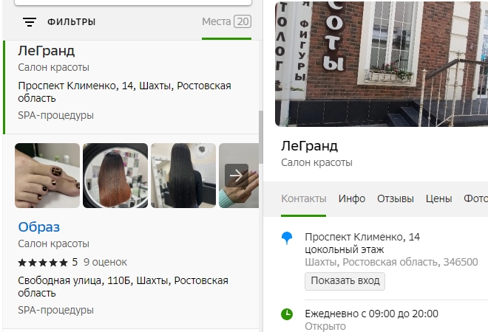
Task: Switch to the Места tab
Action: coord(226,21)
